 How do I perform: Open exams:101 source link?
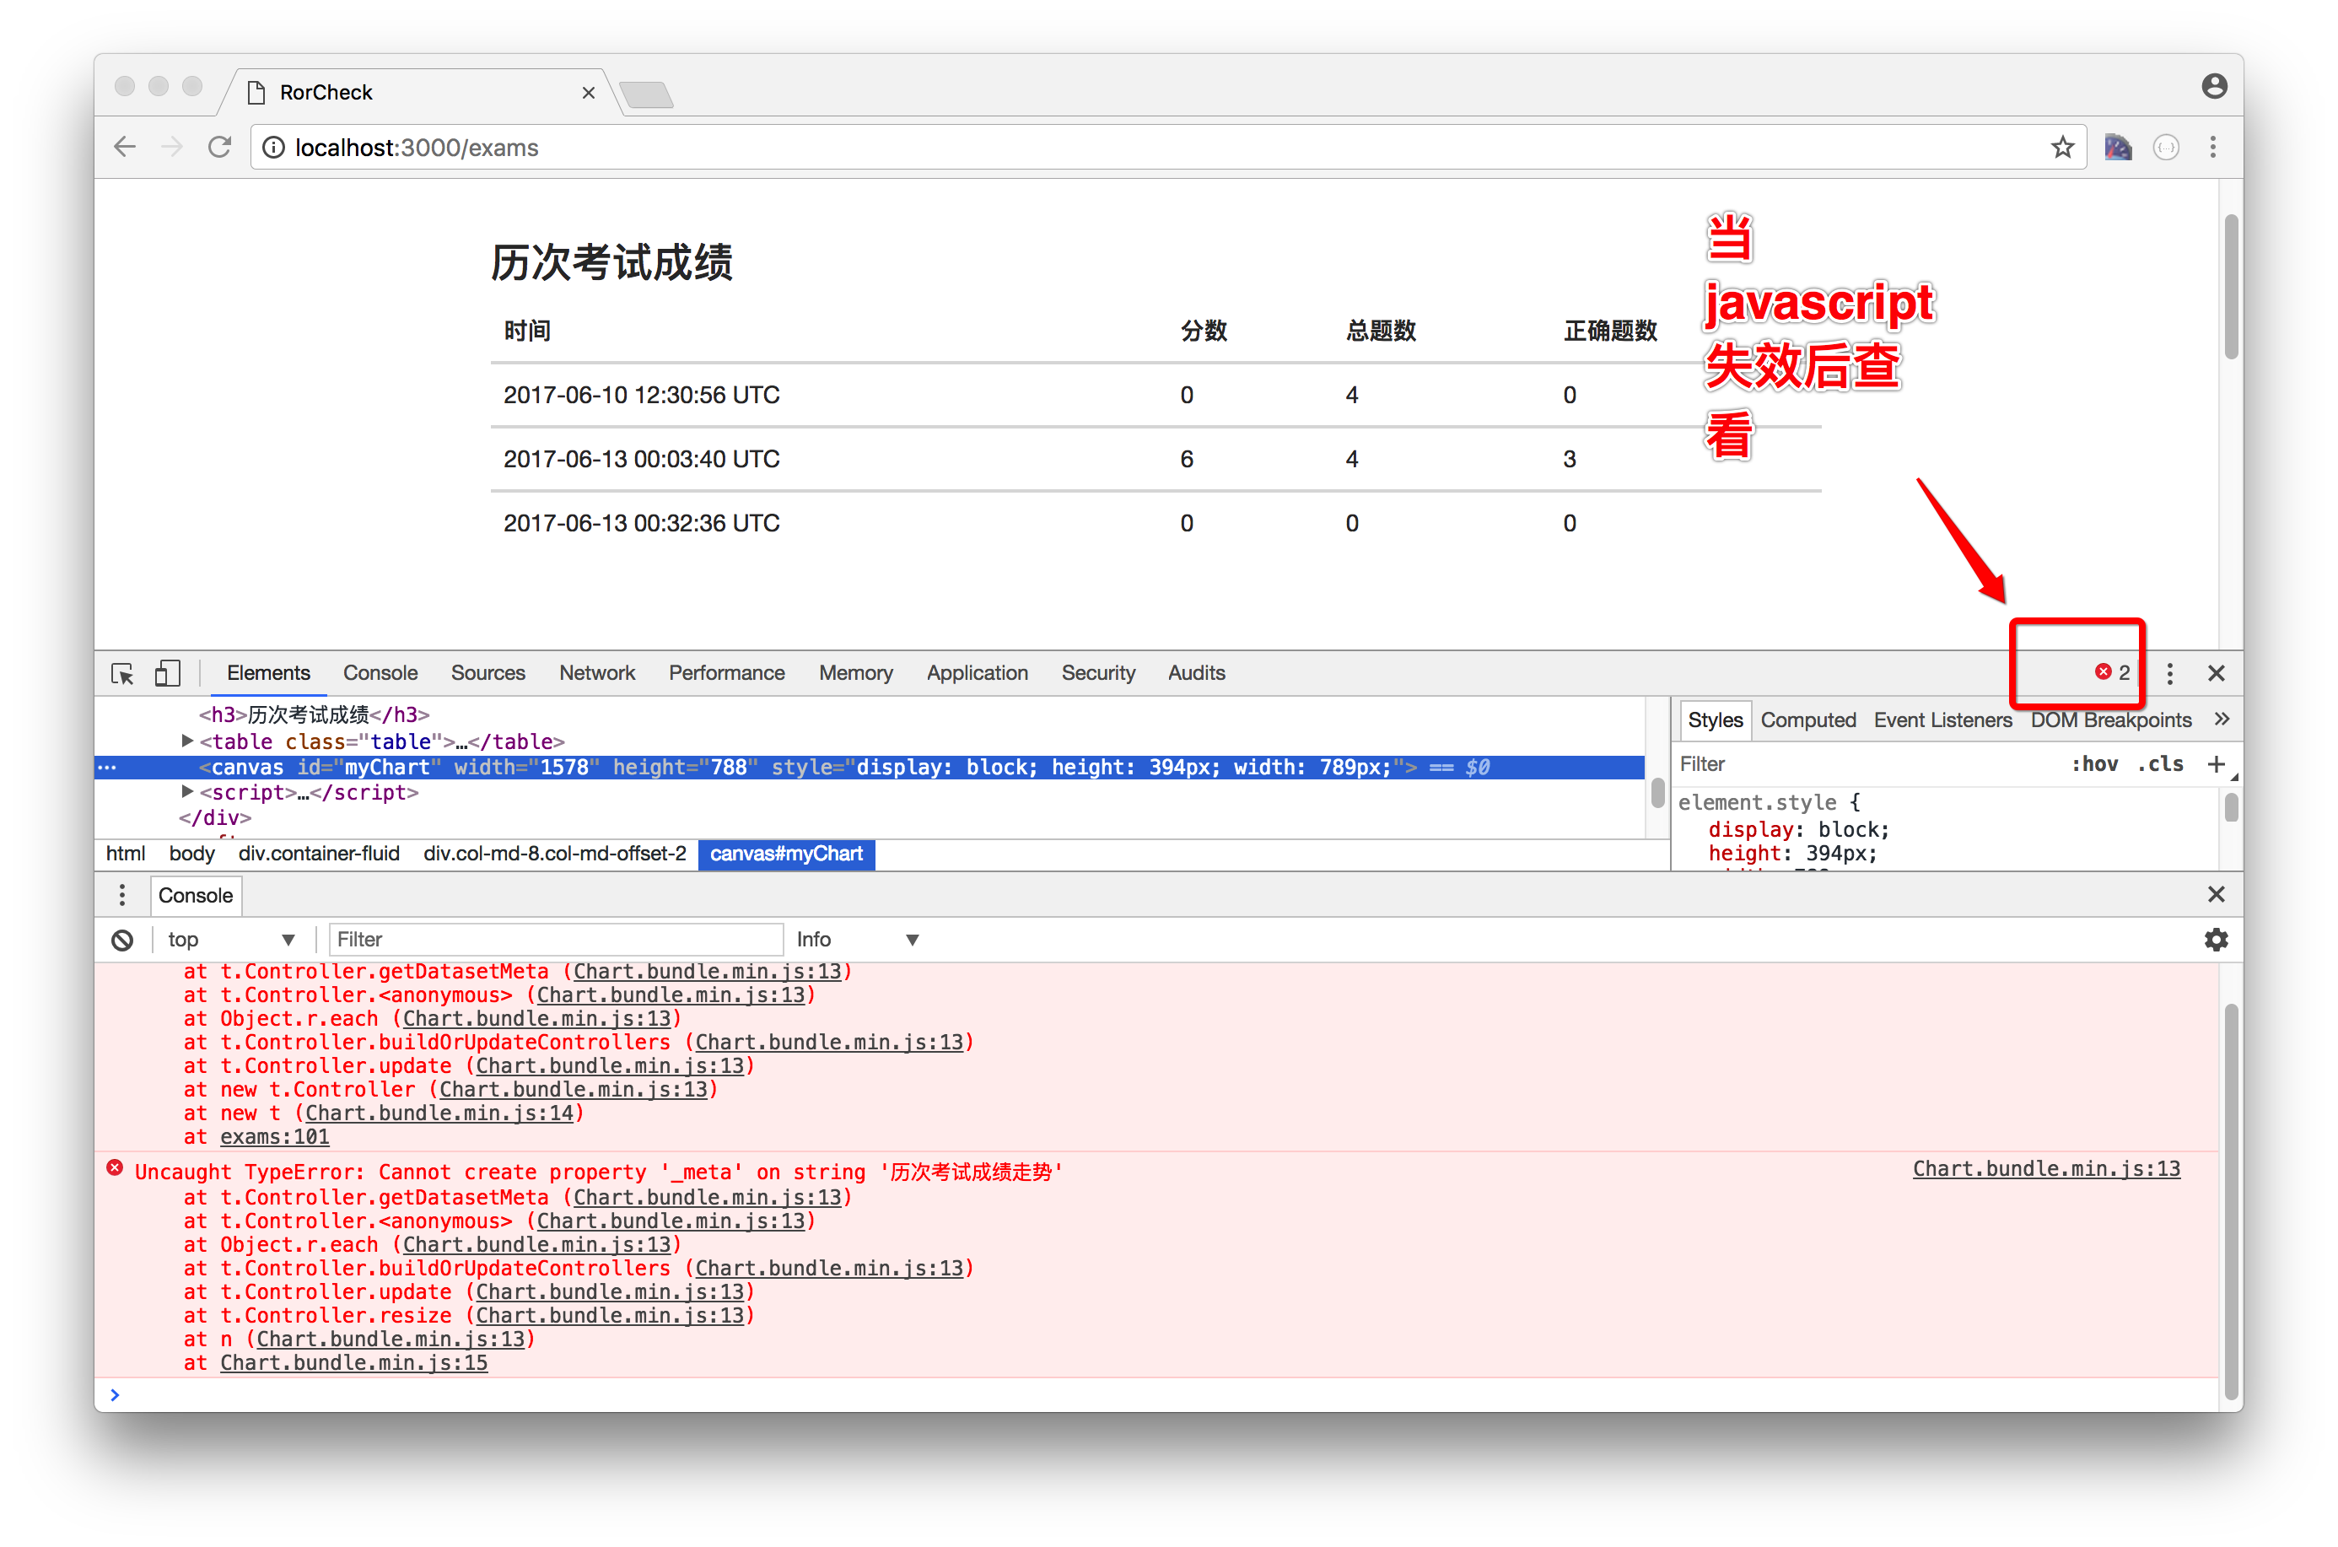[x=274, y=1136]
